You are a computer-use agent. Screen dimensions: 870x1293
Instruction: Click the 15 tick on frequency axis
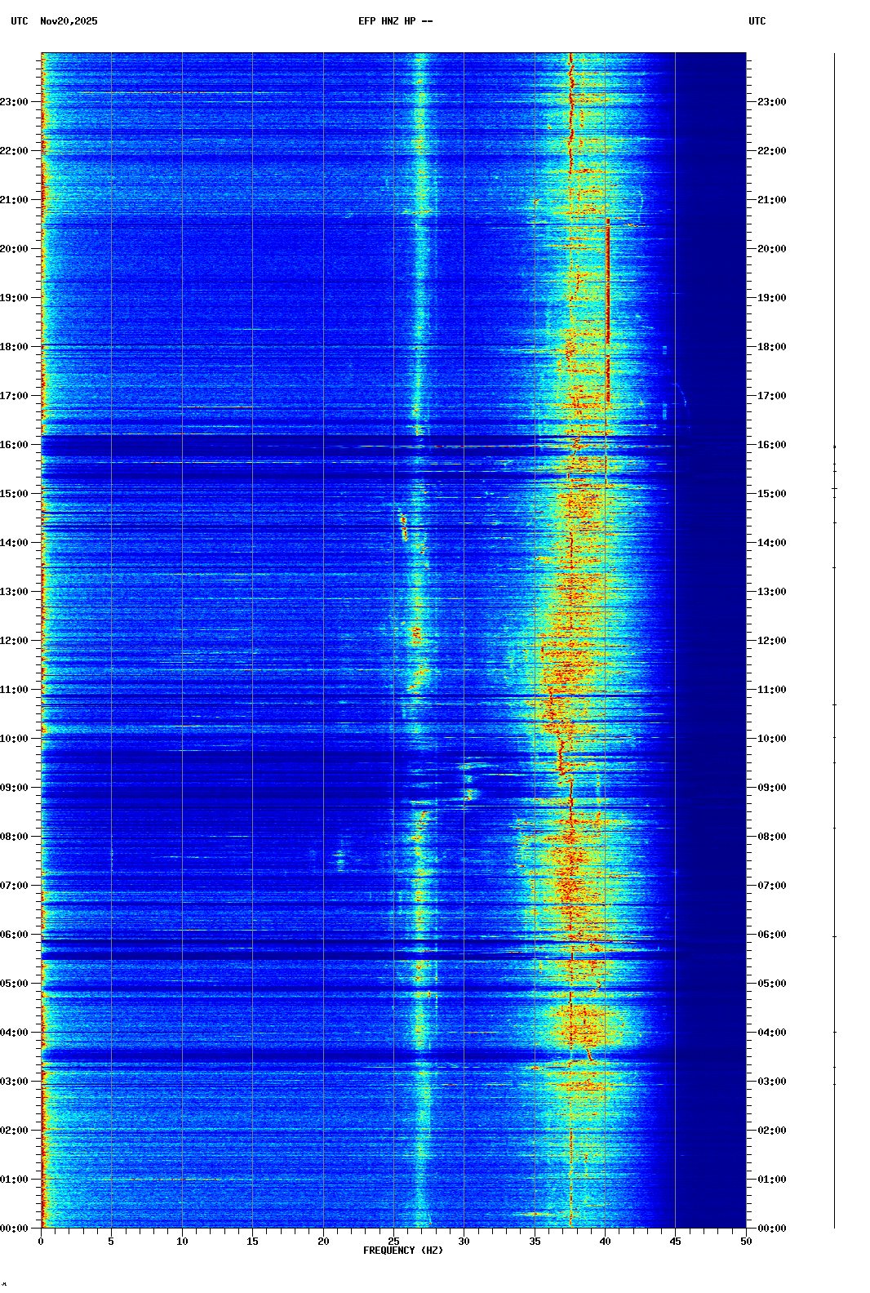point(252,1241)
